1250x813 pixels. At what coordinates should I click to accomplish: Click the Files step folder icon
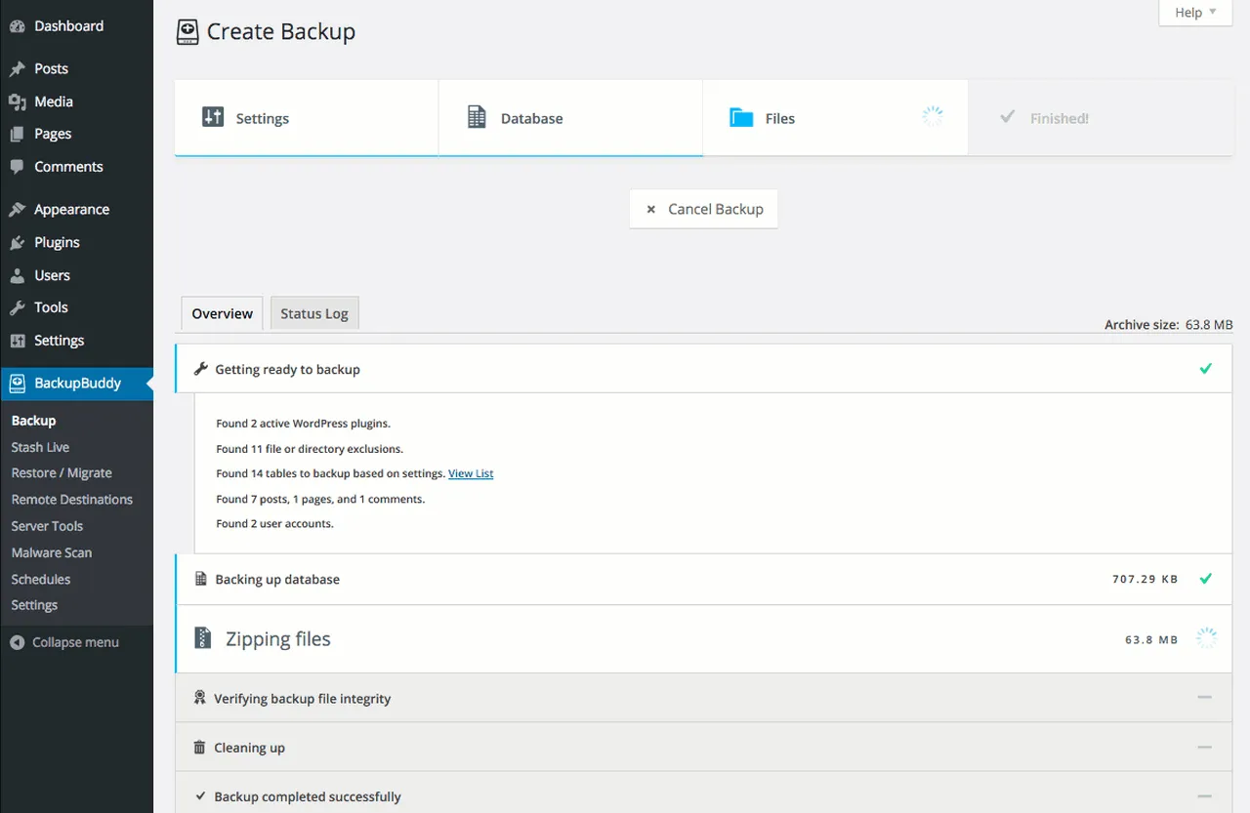pos(741,118)
